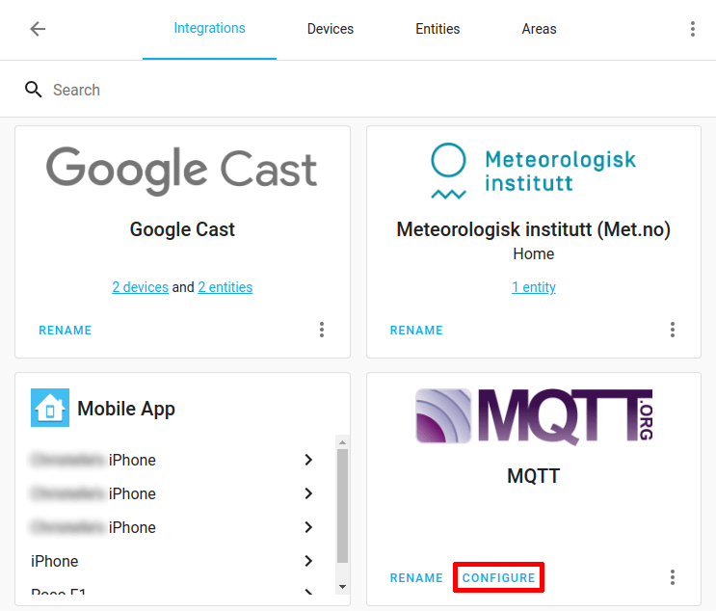Open the unblurred iPhone entry chevron
This screenshot has width=716, height=611.
tap(308, 561)
